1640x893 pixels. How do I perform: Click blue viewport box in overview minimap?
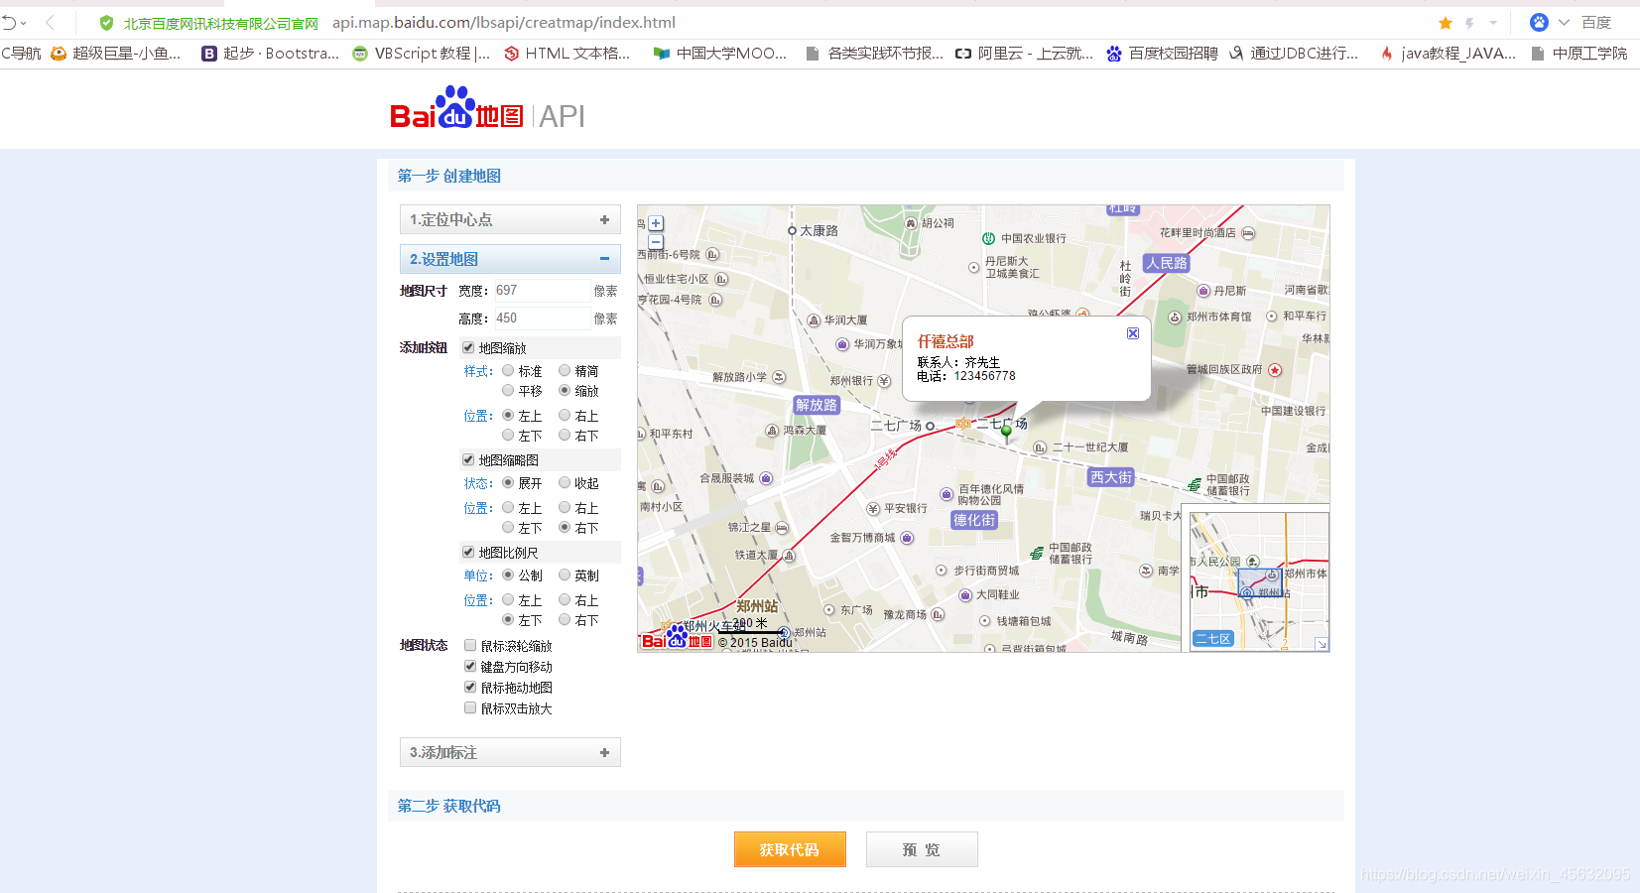tap(1259, 581)
